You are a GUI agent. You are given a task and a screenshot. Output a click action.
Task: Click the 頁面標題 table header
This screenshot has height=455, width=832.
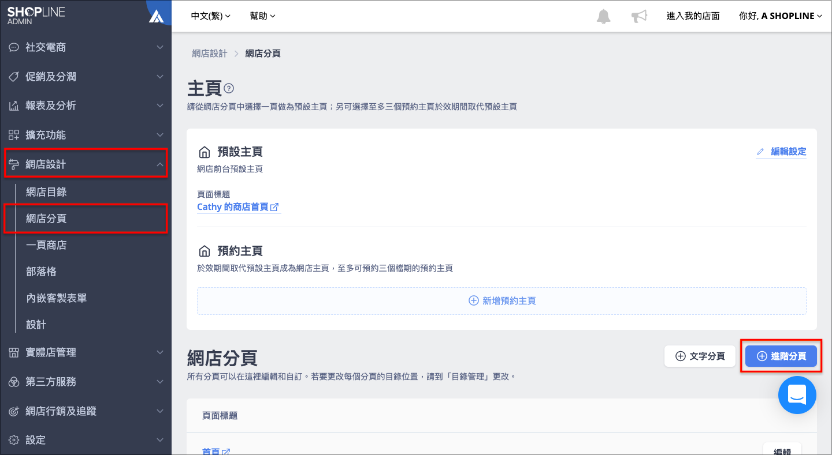click(220, 416)
